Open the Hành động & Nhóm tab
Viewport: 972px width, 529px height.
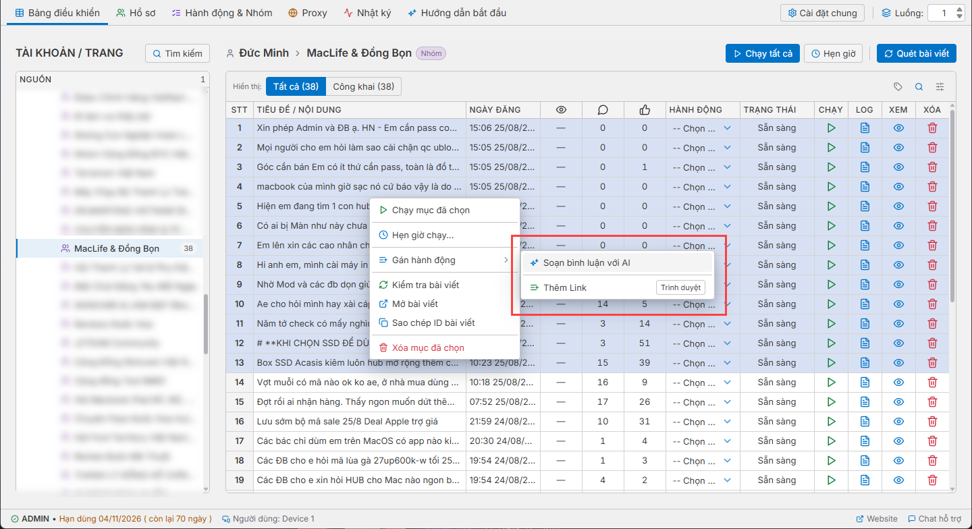click(x=221, y=13)
